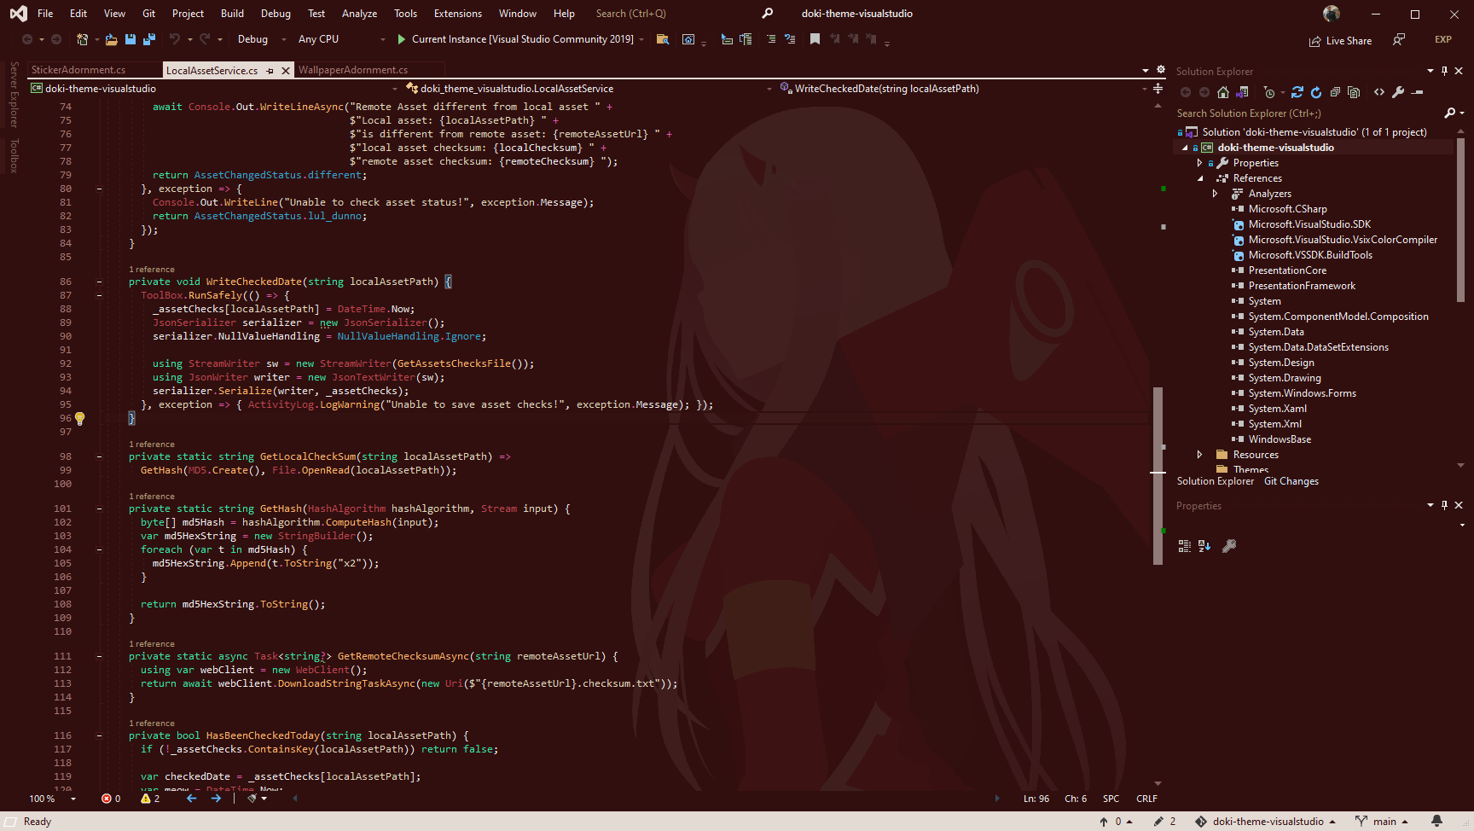1474x831 pixels.
Task: Click Sync with Active Document icon
Action: [x=1297, y=92]
